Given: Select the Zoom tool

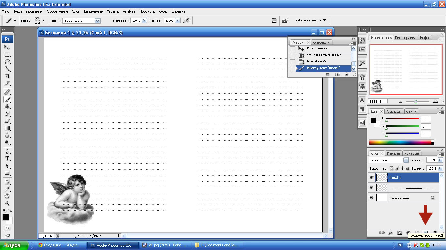Looking at the screenshot, I should point(7,203).
